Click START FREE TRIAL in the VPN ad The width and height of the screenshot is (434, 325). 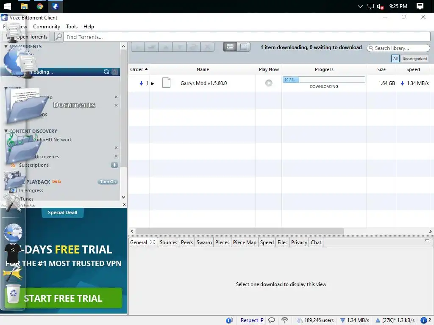[63, 298]
